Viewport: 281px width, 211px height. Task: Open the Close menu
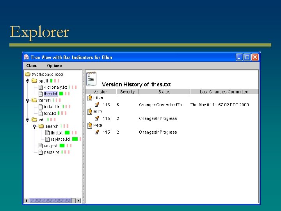click(32, 66)
